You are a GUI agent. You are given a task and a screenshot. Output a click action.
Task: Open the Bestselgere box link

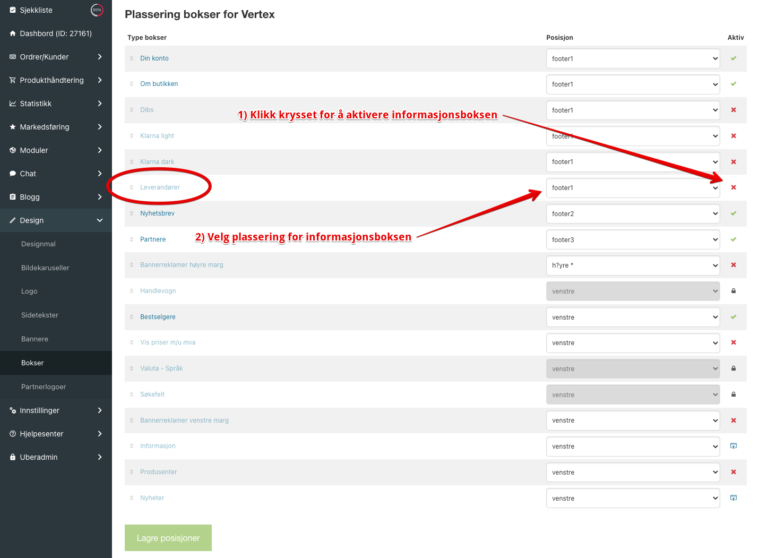(x=158, y=317)
